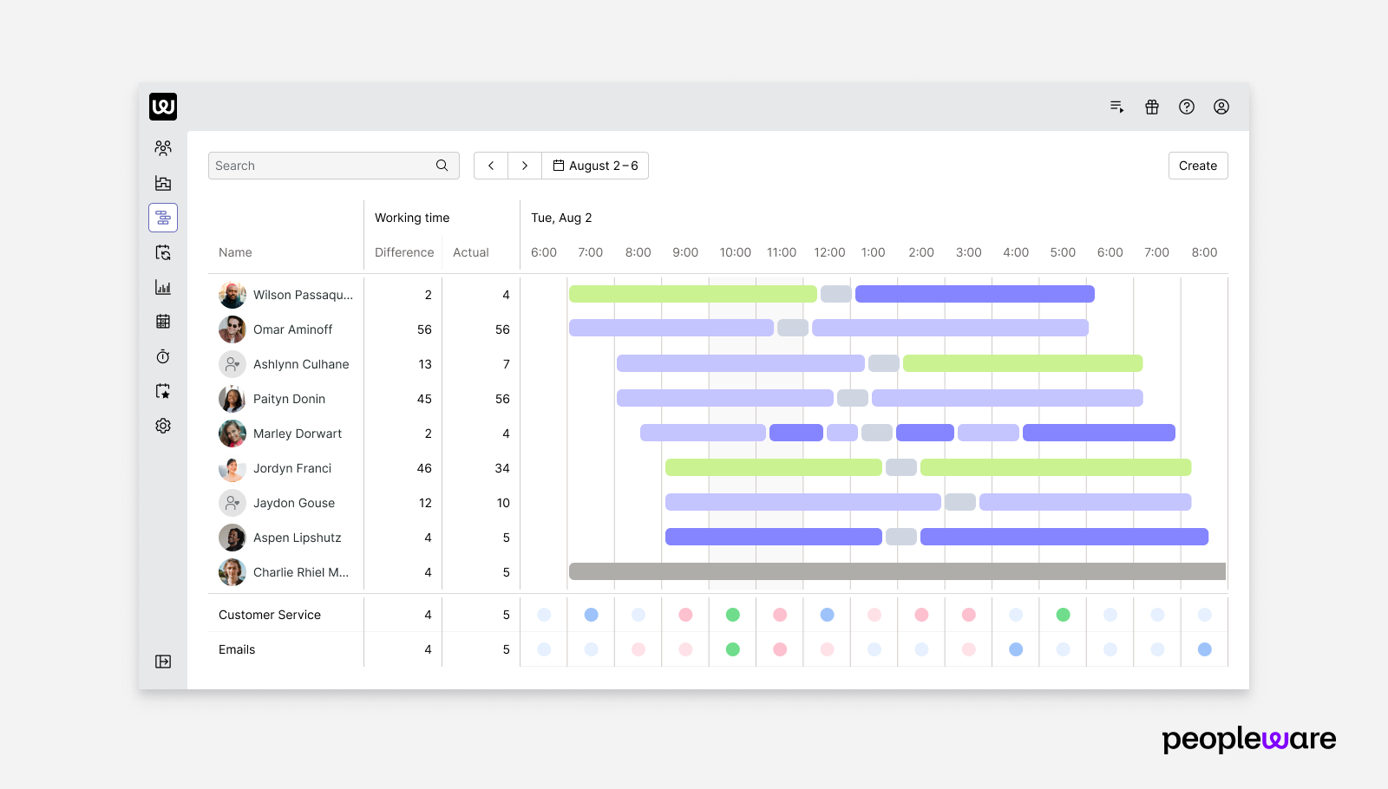Open the Teams panel in the sidebar
This screenshot has height=789, width=1388.
click(163, 147)
